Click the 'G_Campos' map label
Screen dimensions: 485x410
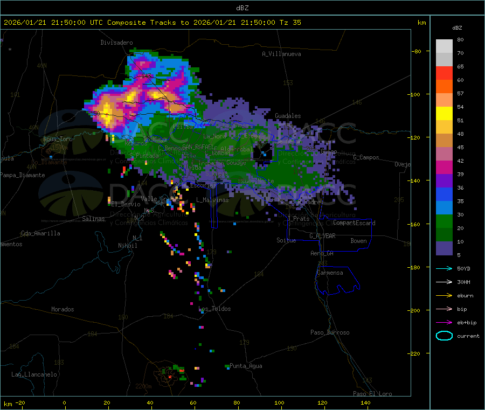pyautogui.click(x=366, y=157)
